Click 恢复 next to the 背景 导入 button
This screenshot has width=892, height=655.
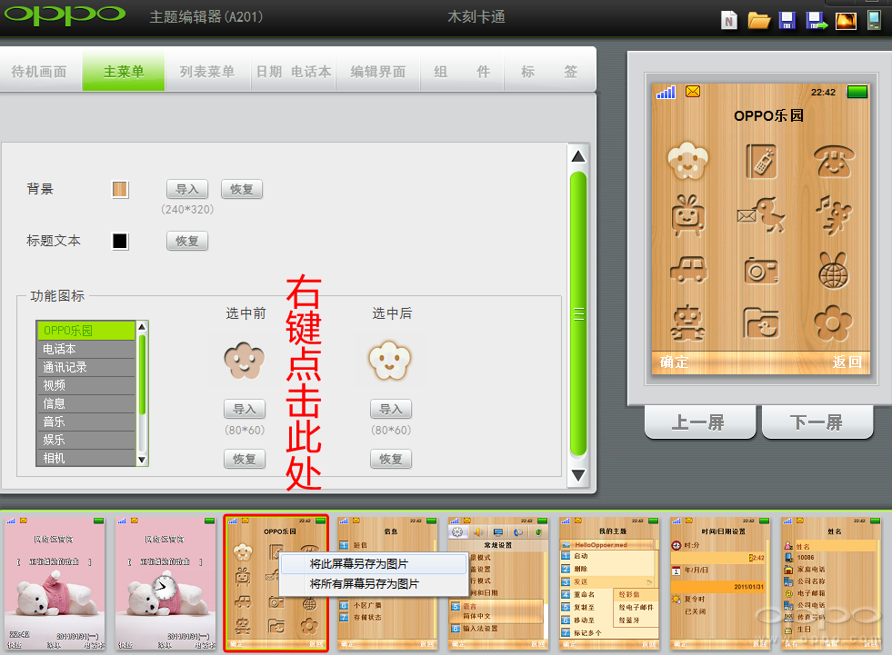pyautogui.click(x=242, y=189)
